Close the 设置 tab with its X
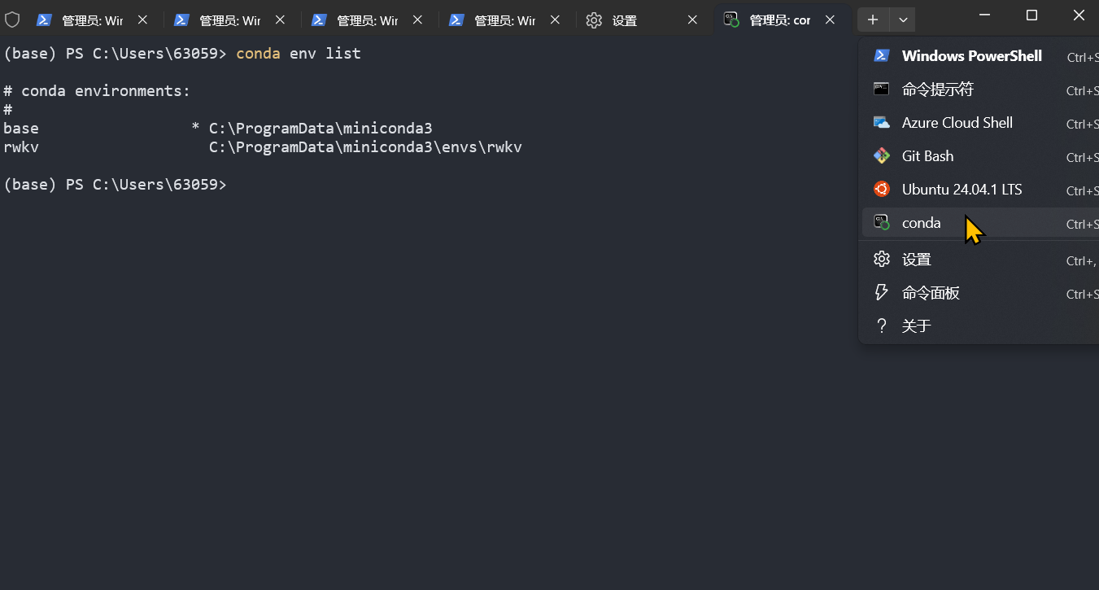This screenshot has height=590, width=1099. pyautogui.click(x=692, y=20)
